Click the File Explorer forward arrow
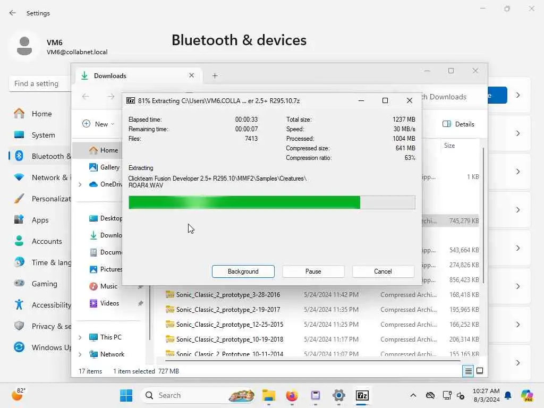The image size is (544, 408). [x=110, y=96]
